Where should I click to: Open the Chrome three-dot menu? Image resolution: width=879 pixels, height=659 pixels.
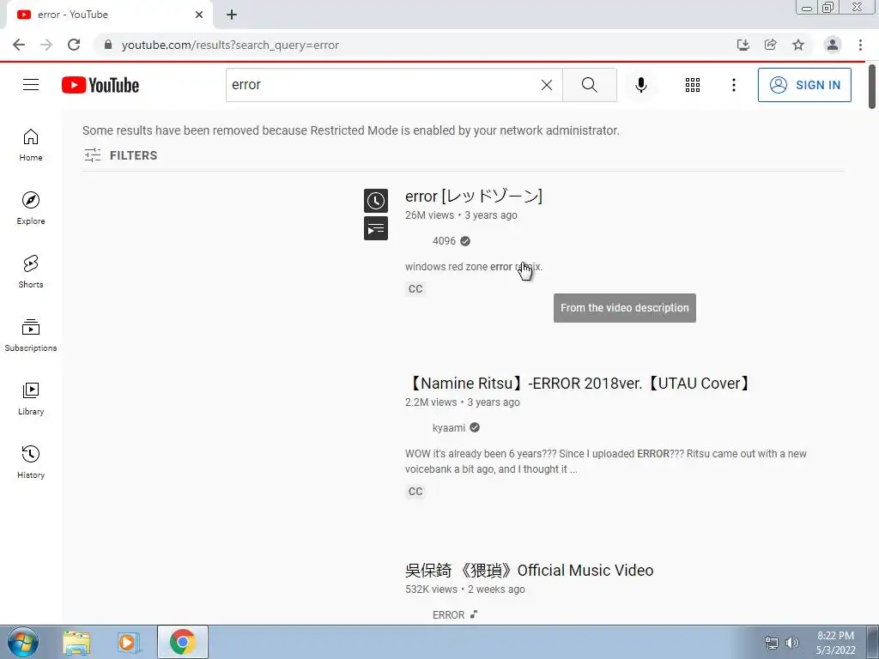860,45
